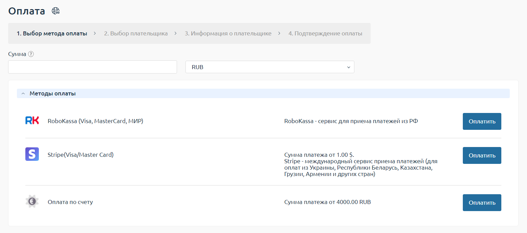The height and width of the screenshot is (233, 527).
Task: Collapse the Методы оплаты section
Action: coord(23,94)
